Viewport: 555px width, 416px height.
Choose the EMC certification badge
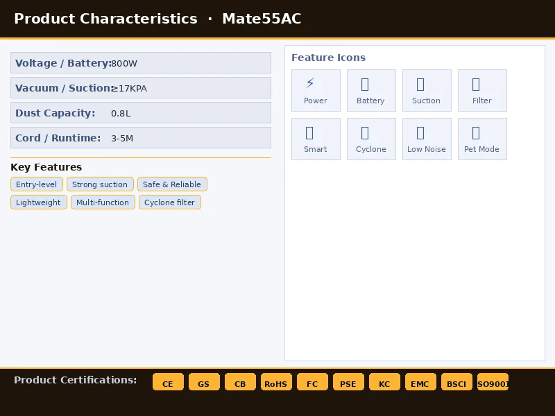(421, 382)
